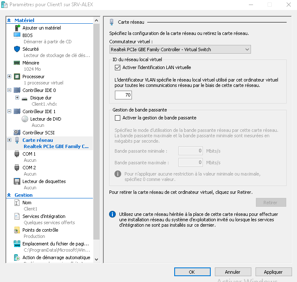Select the Lecteur de DVD disc icon
The width and height of the screenshot is (297, 282).
(25, 119)
